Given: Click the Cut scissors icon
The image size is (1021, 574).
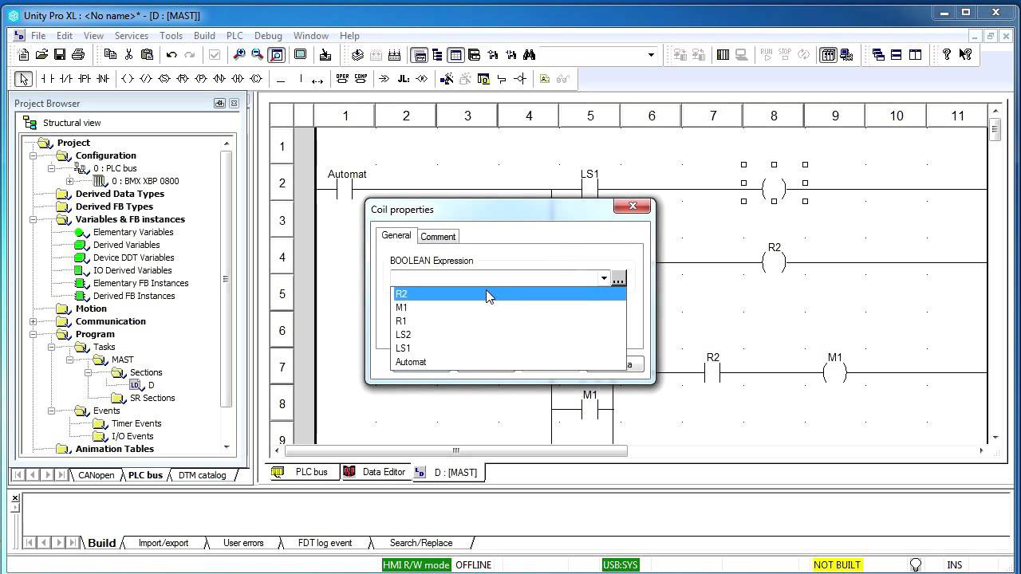Looking at the screenshot, I should tap(128, 54).
